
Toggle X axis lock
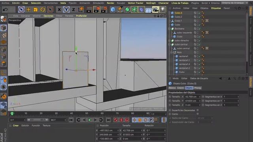tap(59, 9)
